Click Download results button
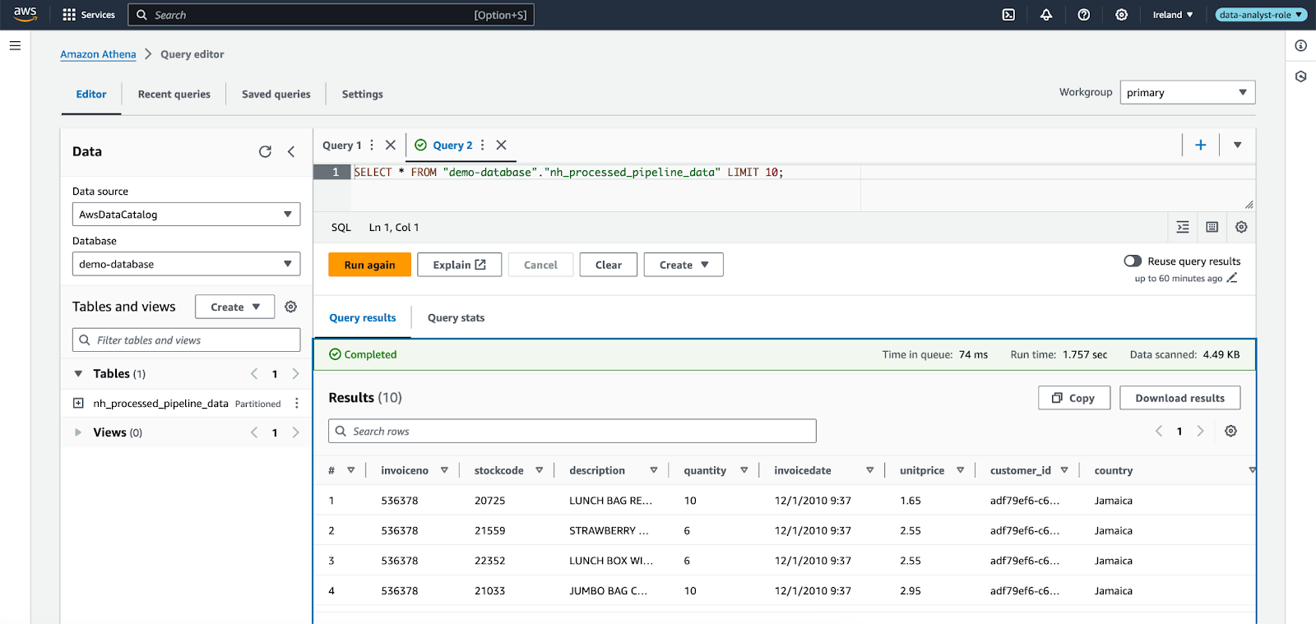The width and height of the screenshot is (1316, 624). (x=1179, y=398)
